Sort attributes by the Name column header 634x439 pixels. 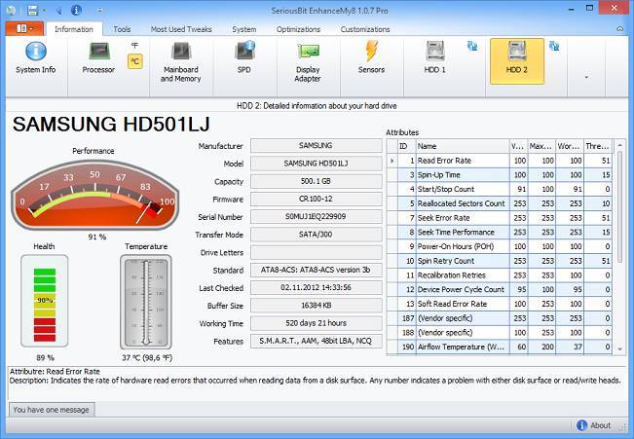tap(463, 146)
